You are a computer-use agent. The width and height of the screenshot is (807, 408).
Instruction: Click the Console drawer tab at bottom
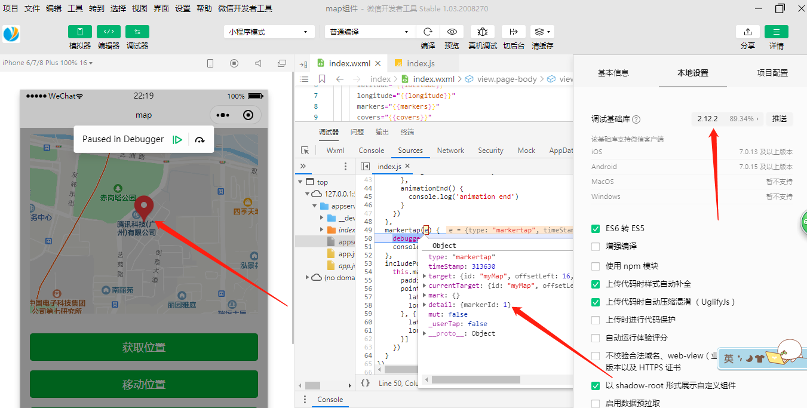[330, 400]
